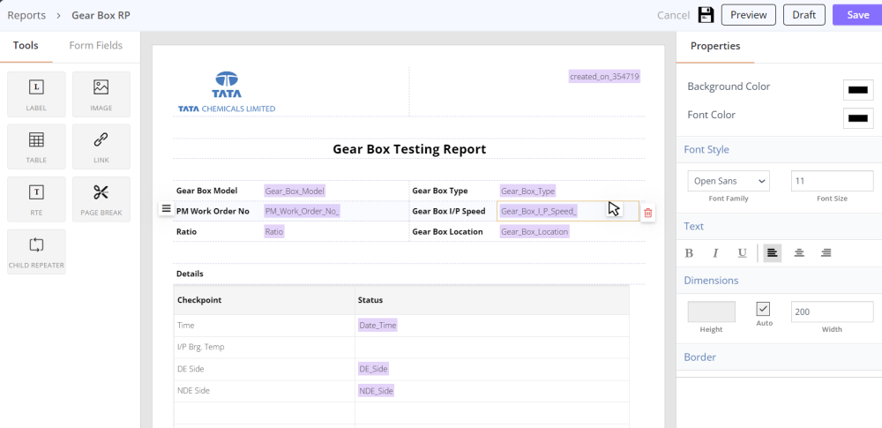Click the Width input field
The height and width of the screenshot is (428, 882).
[832, 312]
